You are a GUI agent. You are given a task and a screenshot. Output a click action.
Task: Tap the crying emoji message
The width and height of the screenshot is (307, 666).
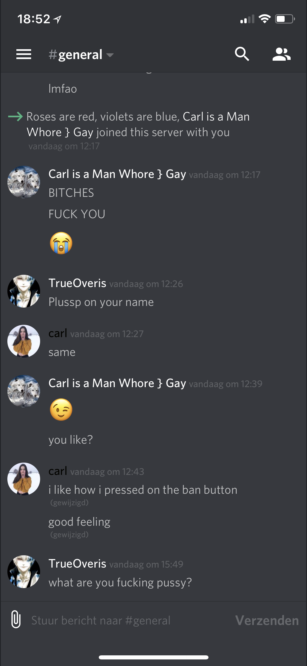[61, 243]
